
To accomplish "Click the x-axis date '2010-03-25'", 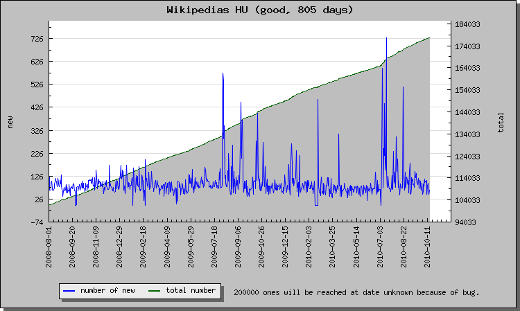I will tap(333, 247).
